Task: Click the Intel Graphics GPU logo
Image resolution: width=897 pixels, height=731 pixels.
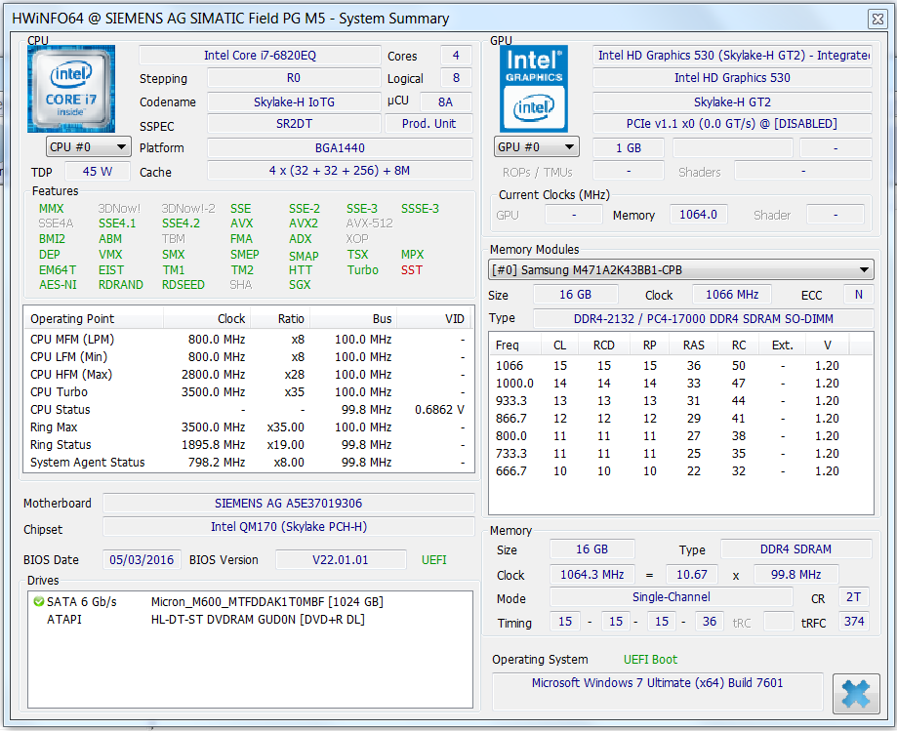Action: click(x=534, y=89)
